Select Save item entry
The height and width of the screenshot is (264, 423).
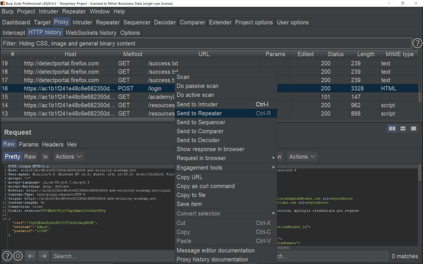(226, 204)
